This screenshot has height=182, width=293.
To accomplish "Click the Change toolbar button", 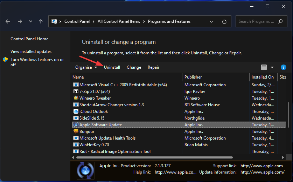I will (134, 67).
